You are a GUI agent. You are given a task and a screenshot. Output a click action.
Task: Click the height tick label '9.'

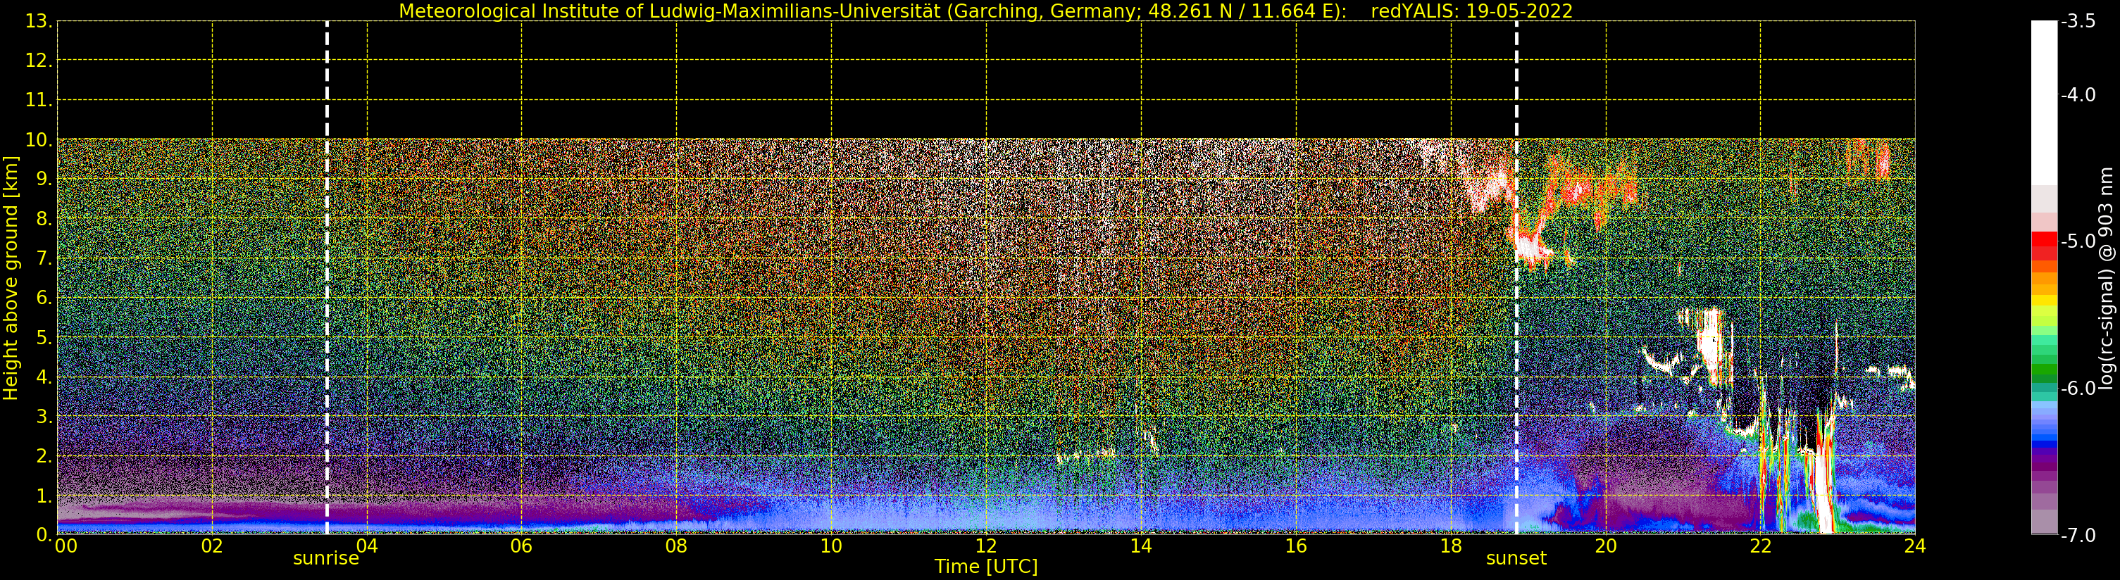(44, 179)
